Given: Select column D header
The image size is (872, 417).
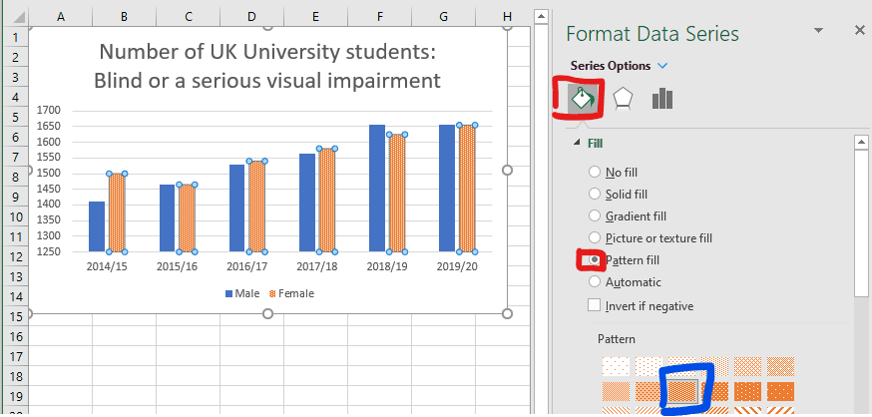Looking at the screenshot, I should click(251, 17).
